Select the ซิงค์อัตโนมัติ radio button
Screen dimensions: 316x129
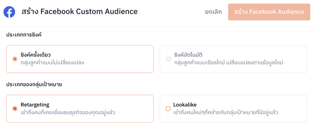tap(168, 59)
